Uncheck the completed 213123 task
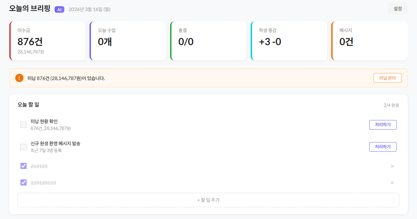This screenshot has height=219, width=417. coord(24,166)
